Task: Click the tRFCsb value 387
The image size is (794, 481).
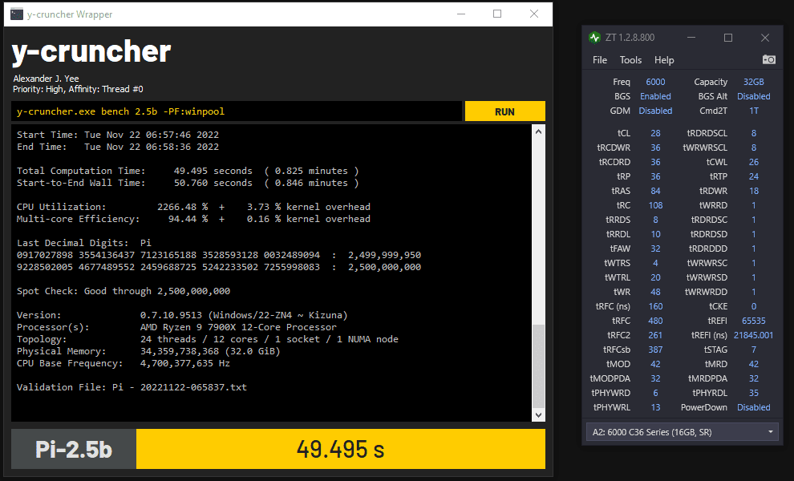Action: point(655,350)
